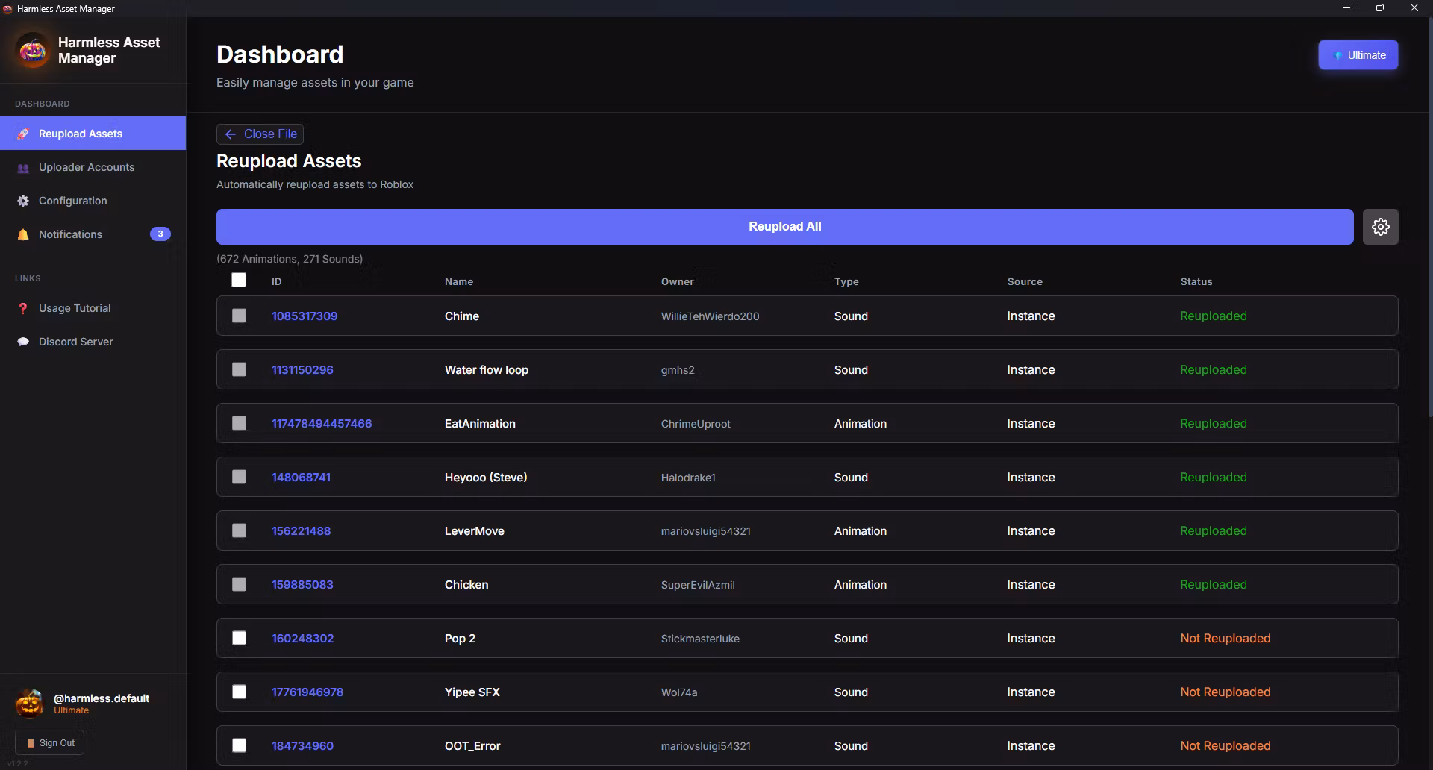
Task: Check the box for Pop 2 sound
Action: coord(239,639)
